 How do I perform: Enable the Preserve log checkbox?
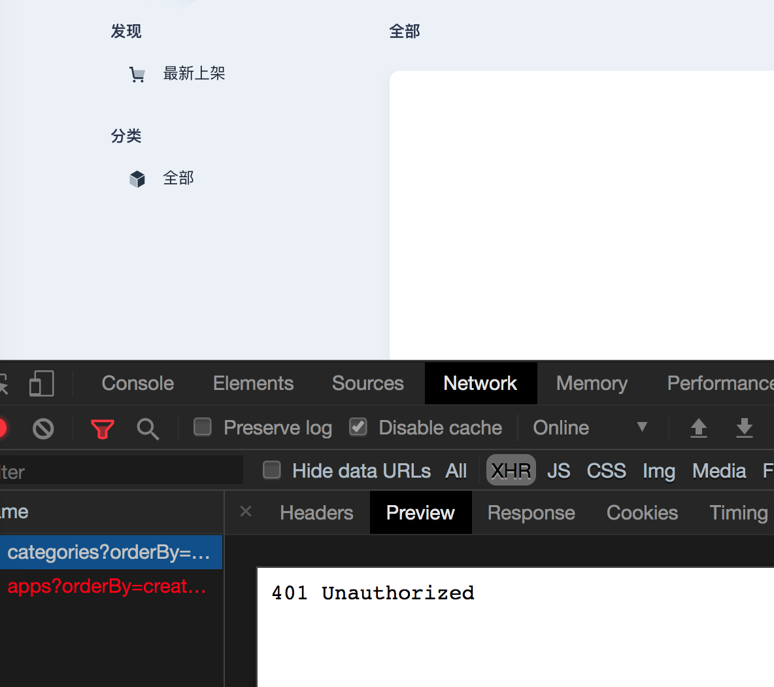click(202, 427)
